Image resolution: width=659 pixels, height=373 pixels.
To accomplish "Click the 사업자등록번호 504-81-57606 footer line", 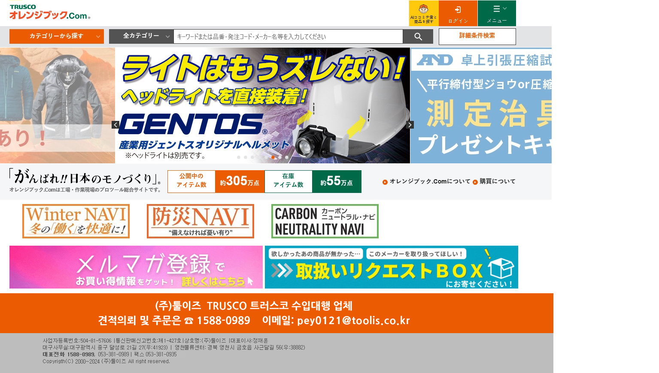I will pyautogui.click(x=155, y=341).
